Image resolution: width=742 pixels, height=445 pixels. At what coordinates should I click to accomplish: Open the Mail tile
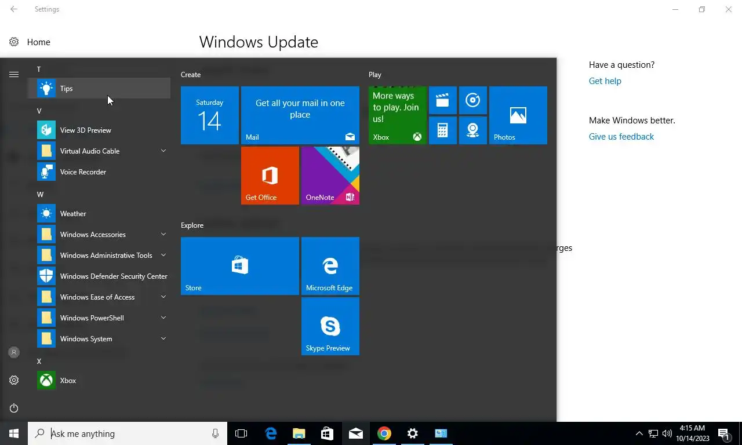click(300, 115)
